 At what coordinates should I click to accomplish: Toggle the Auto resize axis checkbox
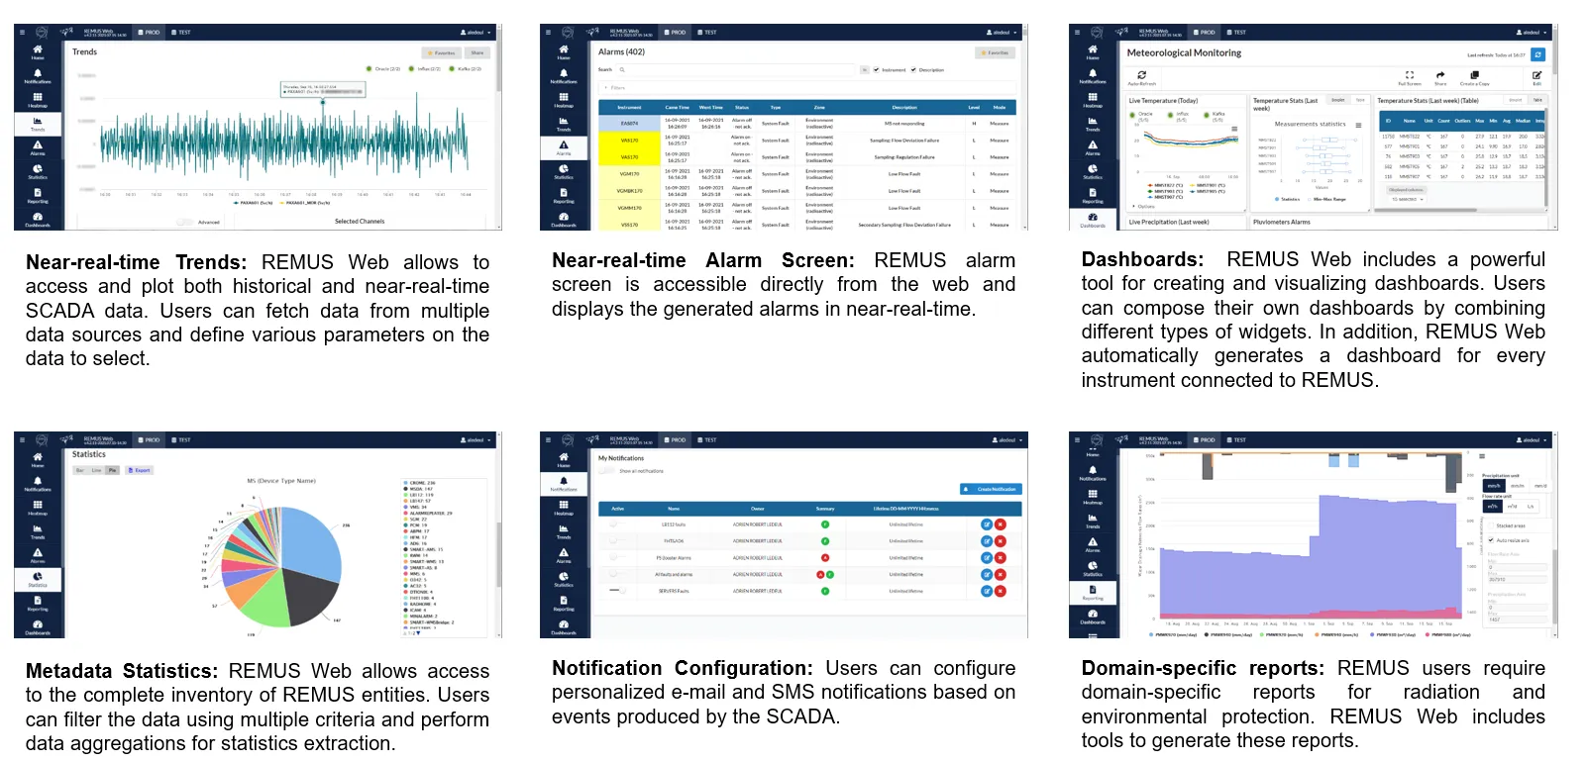(1491, 540)
